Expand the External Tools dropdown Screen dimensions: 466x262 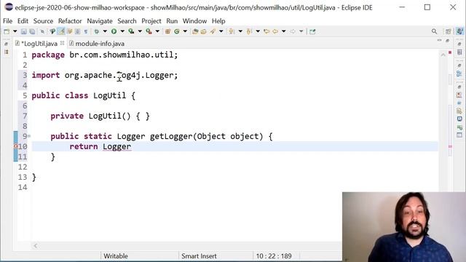[157, 31]
